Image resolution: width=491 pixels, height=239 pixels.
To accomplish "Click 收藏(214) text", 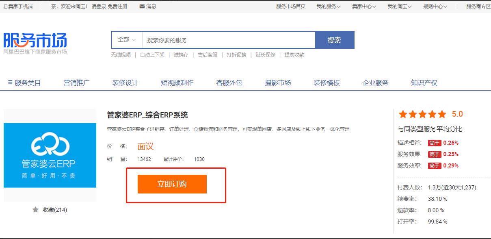I will [55, 210].
